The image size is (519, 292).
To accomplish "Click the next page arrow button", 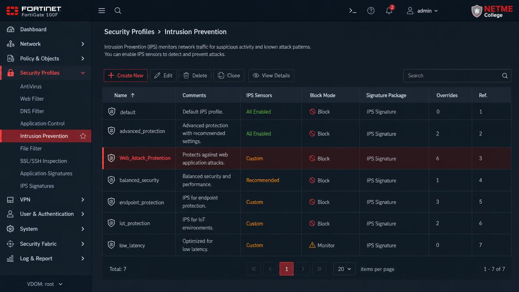I will (302, 269).
